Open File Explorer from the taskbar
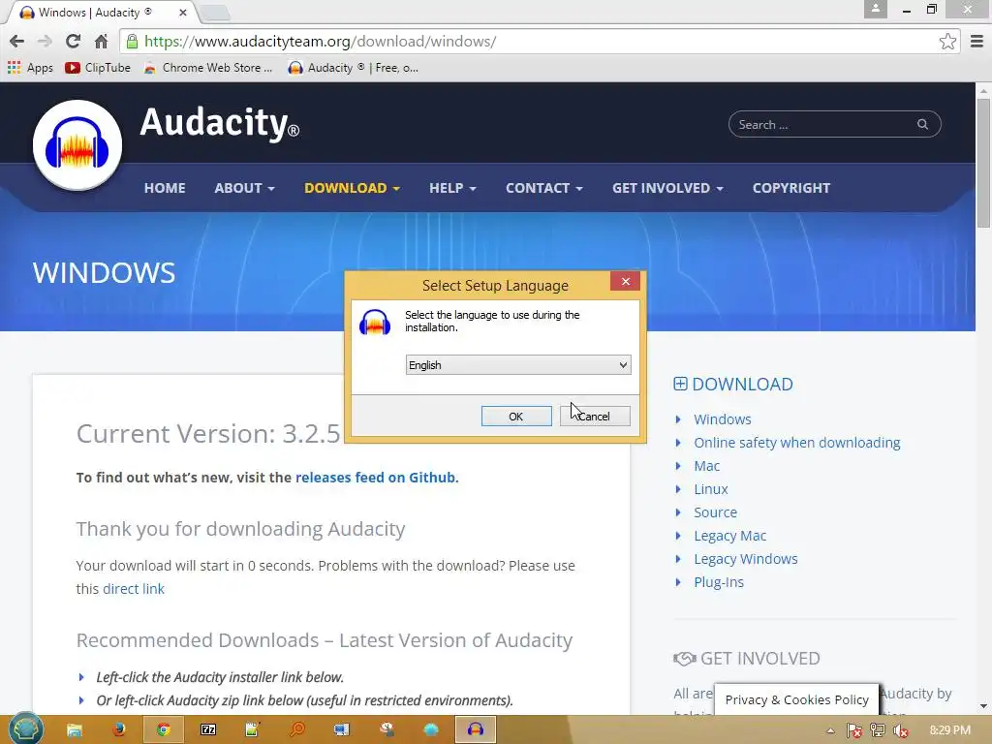 (x=74, y=730)
